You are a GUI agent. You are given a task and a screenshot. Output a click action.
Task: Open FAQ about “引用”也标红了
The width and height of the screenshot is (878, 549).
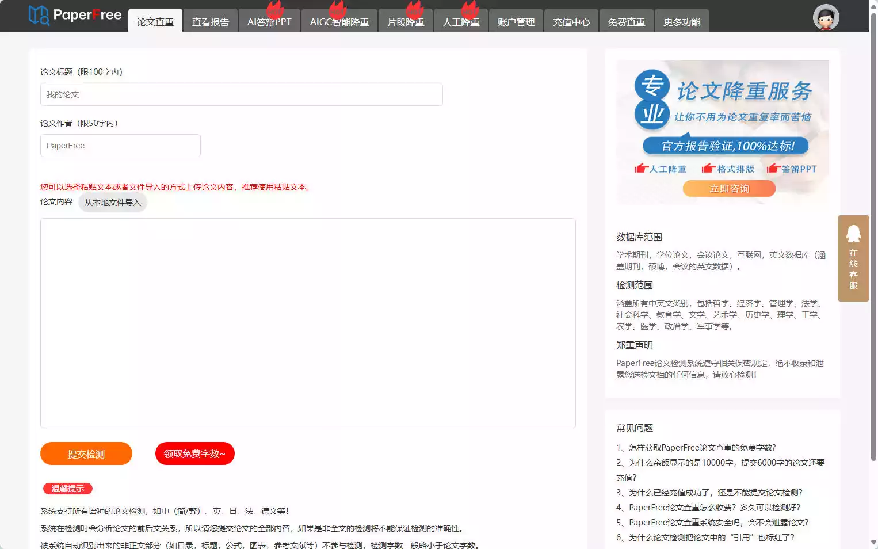pyautogui.click(x=705, y=537)
